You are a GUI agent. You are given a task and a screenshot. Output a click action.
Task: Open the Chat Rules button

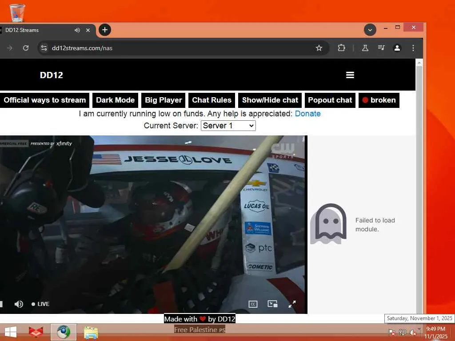212,100
